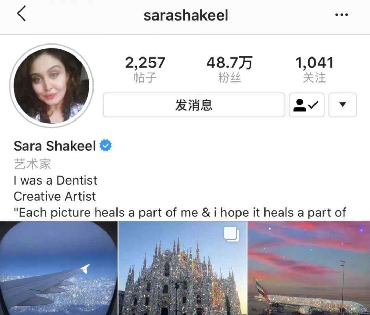The width and height of the screenshot is (370, 315).
Task: Tap the back arrow icon
Action: click(x=21, y=14)
